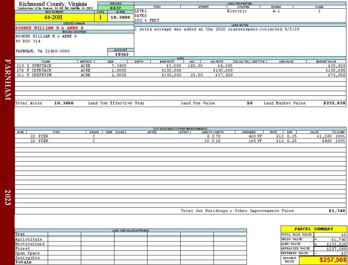The height and width of the screenshot is (265, 348).
Task: Click adjusted rate $4,200
Action: pyautogui.click(x=225, y=66)
